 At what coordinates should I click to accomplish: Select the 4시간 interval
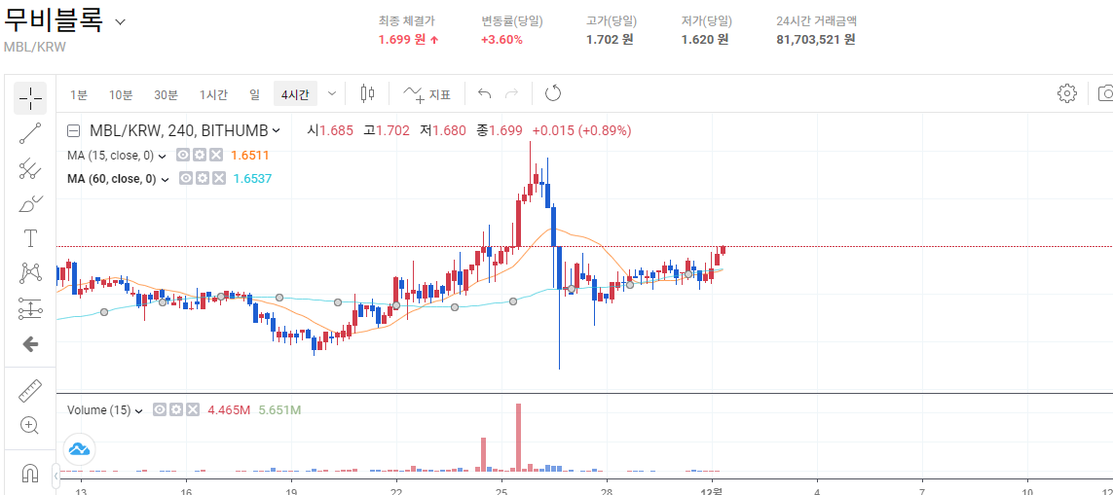pos(295,94)
